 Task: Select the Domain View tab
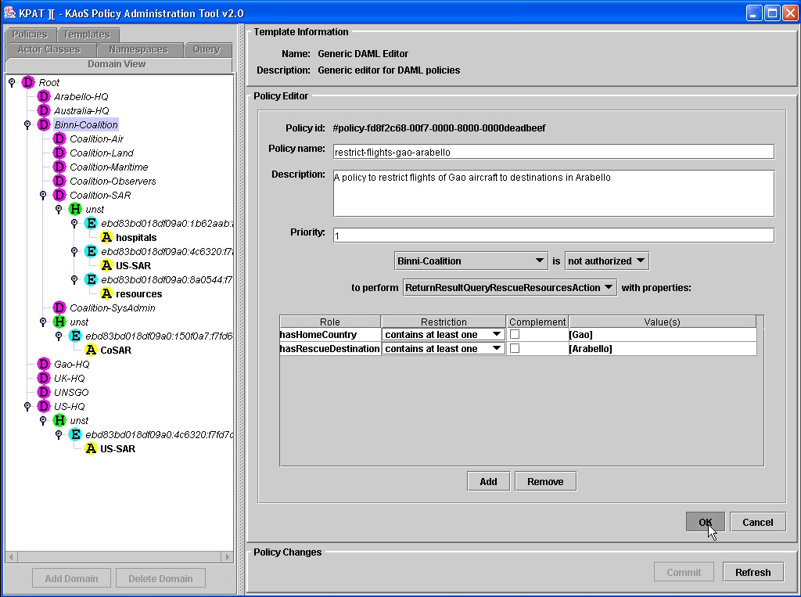tap(117, 64)
